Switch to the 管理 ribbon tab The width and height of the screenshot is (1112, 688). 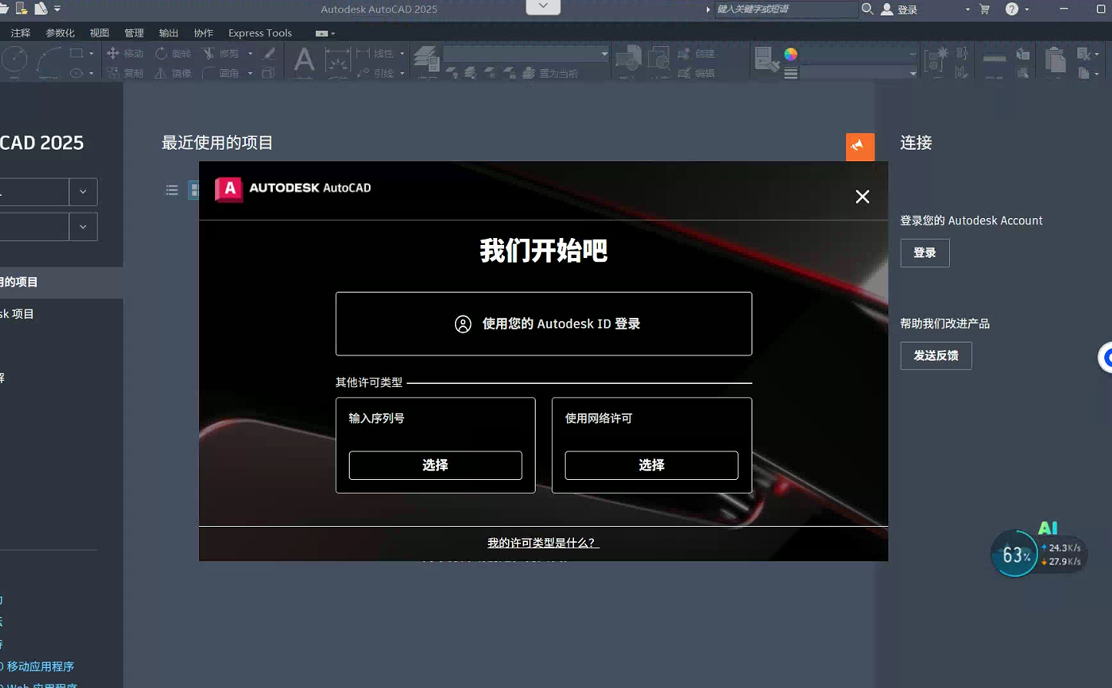[134, 33]
